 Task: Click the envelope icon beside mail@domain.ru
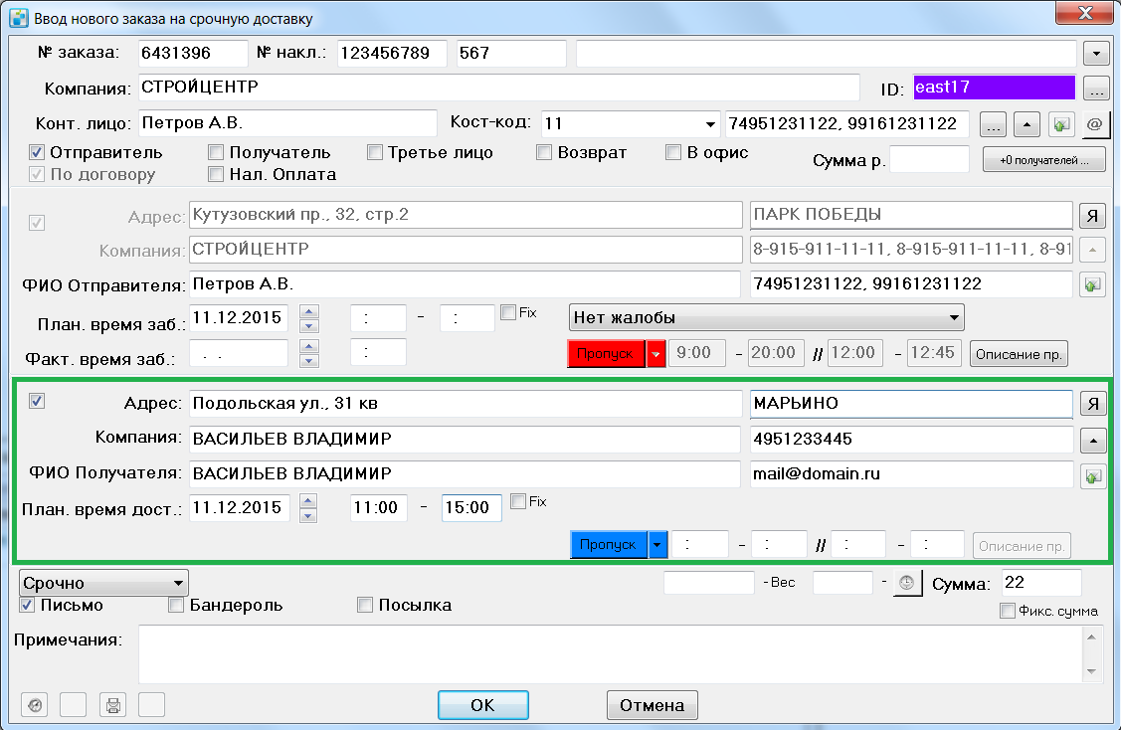point(1093,475)
